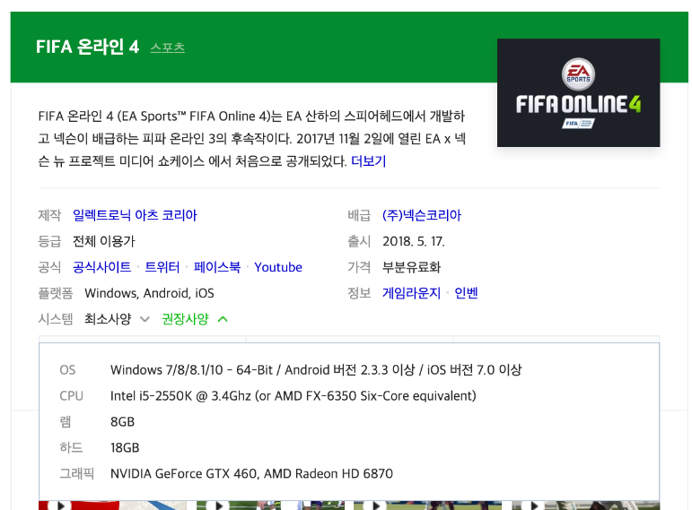The height and width of the screenshot is (510, 692).
Task: Click the up chevron beside 권장사양
Action: [x=223, y=319]
